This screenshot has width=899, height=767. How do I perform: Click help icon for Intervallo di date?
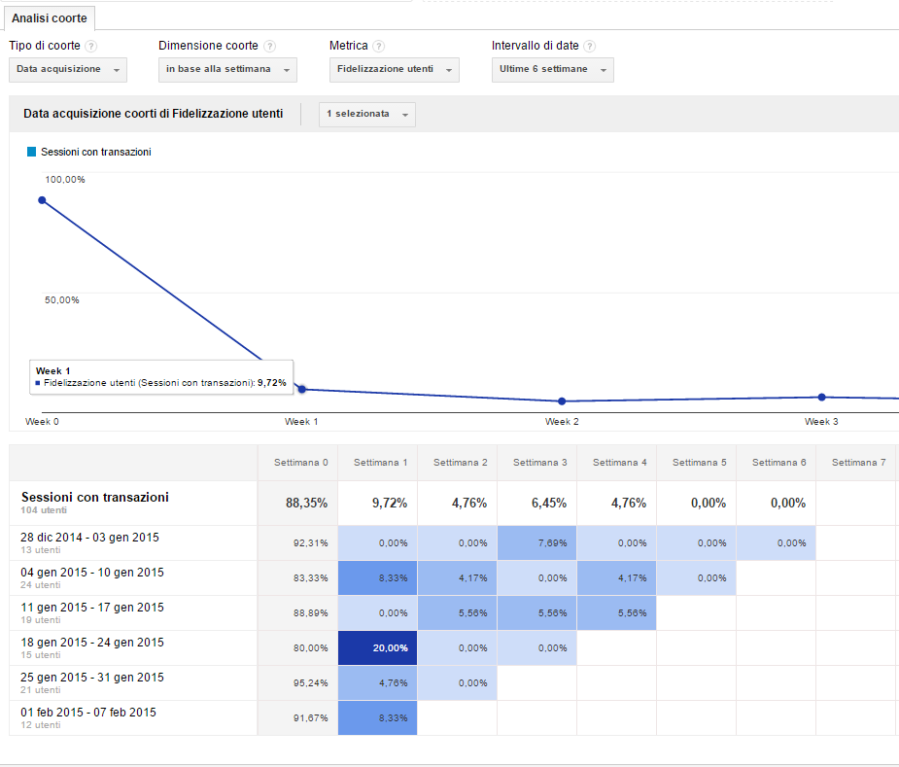pyautogui.click(x=590, y=47)
